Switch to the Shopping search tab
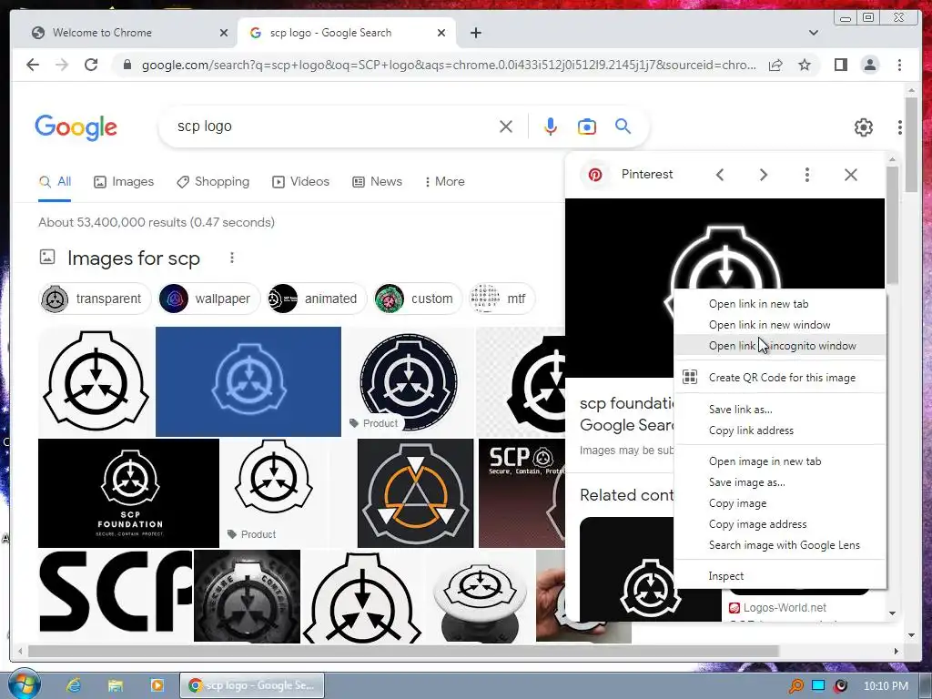The image size is (932, 699). point(213,181)
